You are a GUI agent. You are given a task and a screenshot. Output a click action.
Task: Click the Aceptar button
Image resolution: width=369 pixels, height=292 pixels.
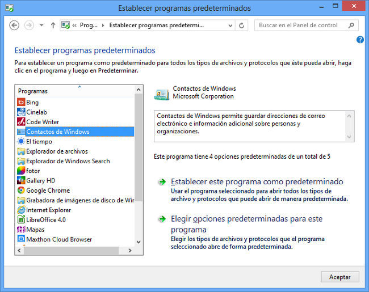tap(340, 277)
